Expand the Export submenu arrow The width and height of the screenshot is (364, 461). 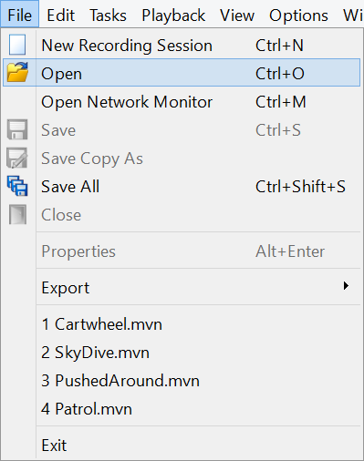(x=346, y=286)
